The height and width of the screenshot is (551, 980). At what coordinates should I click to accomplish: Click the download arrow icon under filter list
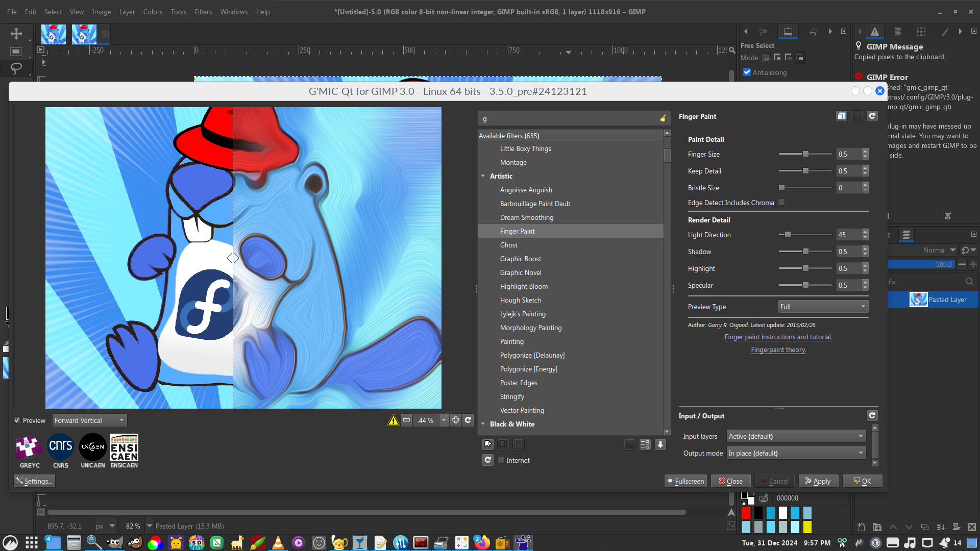pos(660,444)
